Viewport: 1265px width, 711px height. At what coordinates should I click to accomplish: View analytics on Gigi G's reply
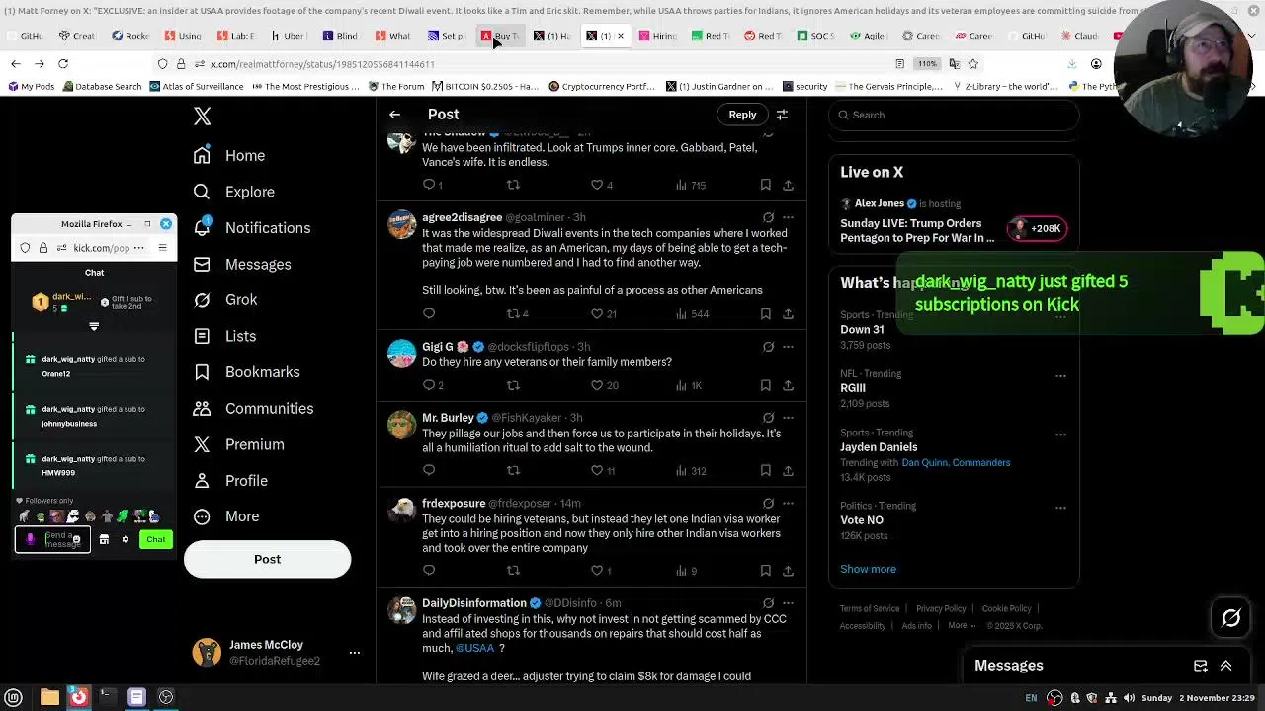(689, 385)
